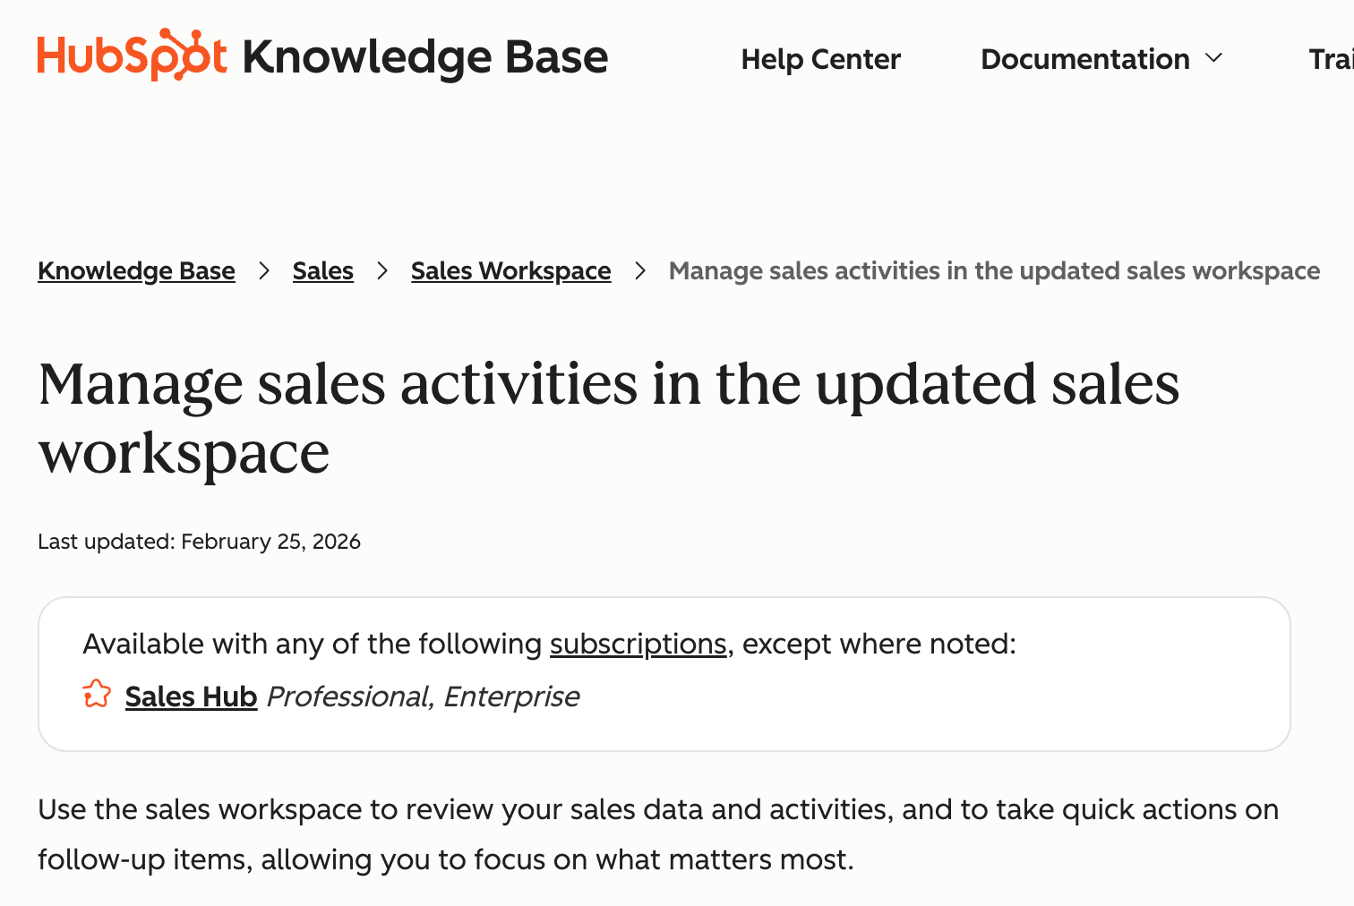Follow the subscriptions link
Screen dimensions: 1354x906
point(638,644)
